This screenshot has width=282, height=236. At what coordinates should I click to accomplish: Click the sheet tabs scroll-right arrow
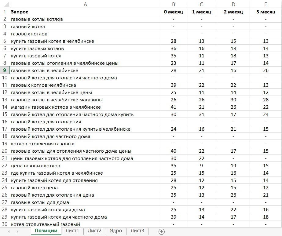pyautogui.click(x=17, y=231)
